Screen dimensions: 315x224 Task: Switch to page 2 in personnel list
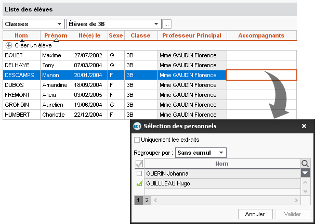pyautogui.click(x=147, y=200)
